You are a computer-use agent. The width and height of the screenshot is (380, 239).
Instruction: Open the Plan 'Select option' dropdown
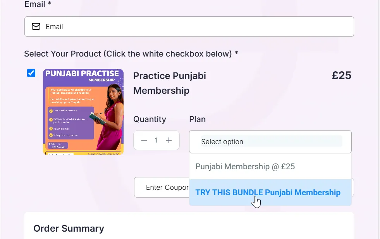270,142
